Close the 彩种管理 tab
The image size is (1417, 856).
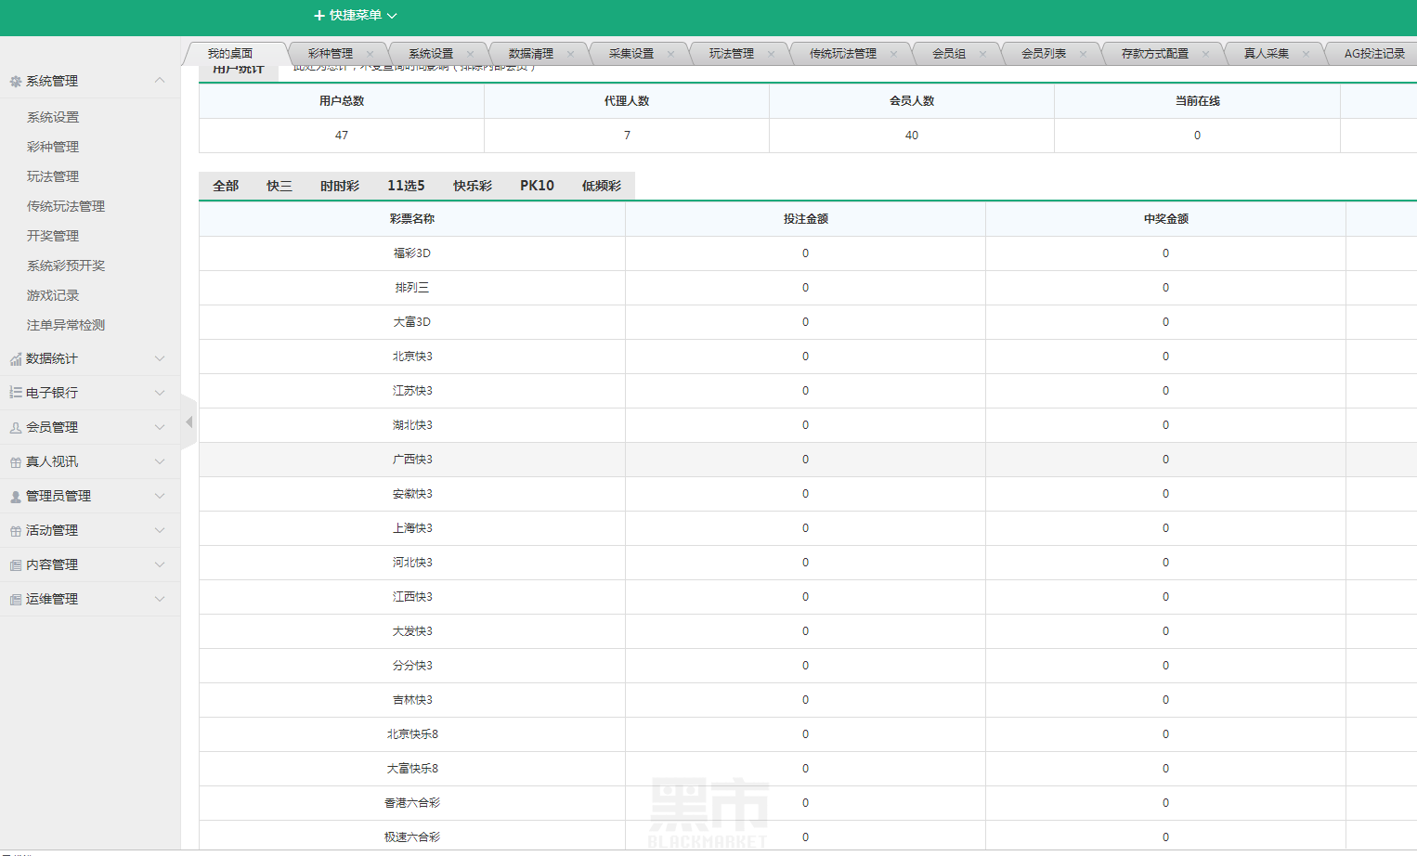(370, 54)
